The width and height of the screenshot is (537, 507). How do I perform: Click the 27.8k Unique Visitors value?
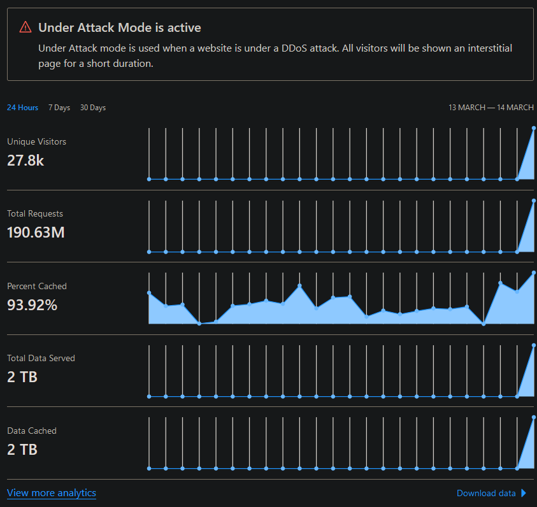pyautogui.click(x=25, y=160)
